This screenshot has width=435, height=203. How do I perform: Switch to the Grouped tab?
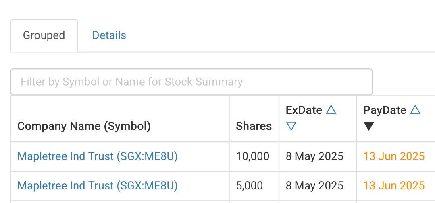coord(44,36)
